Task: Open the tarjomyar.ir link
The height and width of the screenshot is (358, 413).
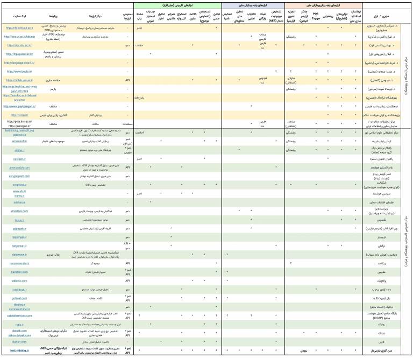Action: click(19, 237)
